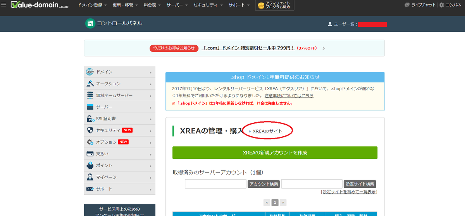The image size is (465, 216).
Task: Click the ライブチャット link
Action: click(424, 5)
